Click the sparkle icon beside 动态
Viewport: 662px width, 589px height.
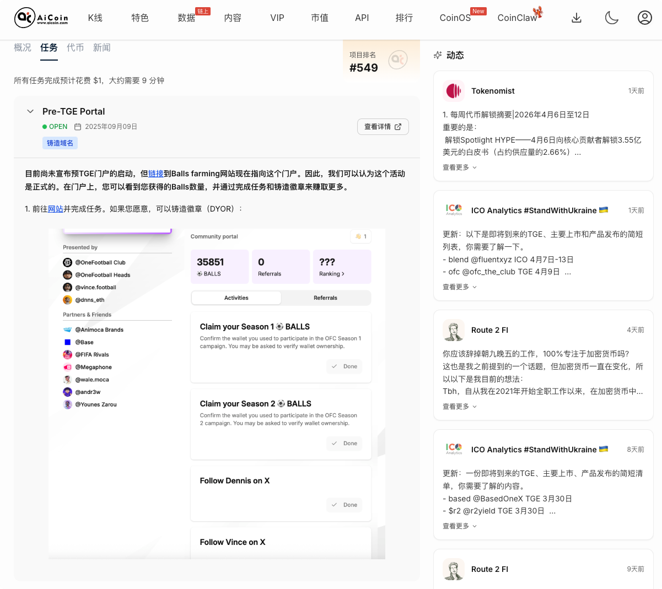[438, 55]
